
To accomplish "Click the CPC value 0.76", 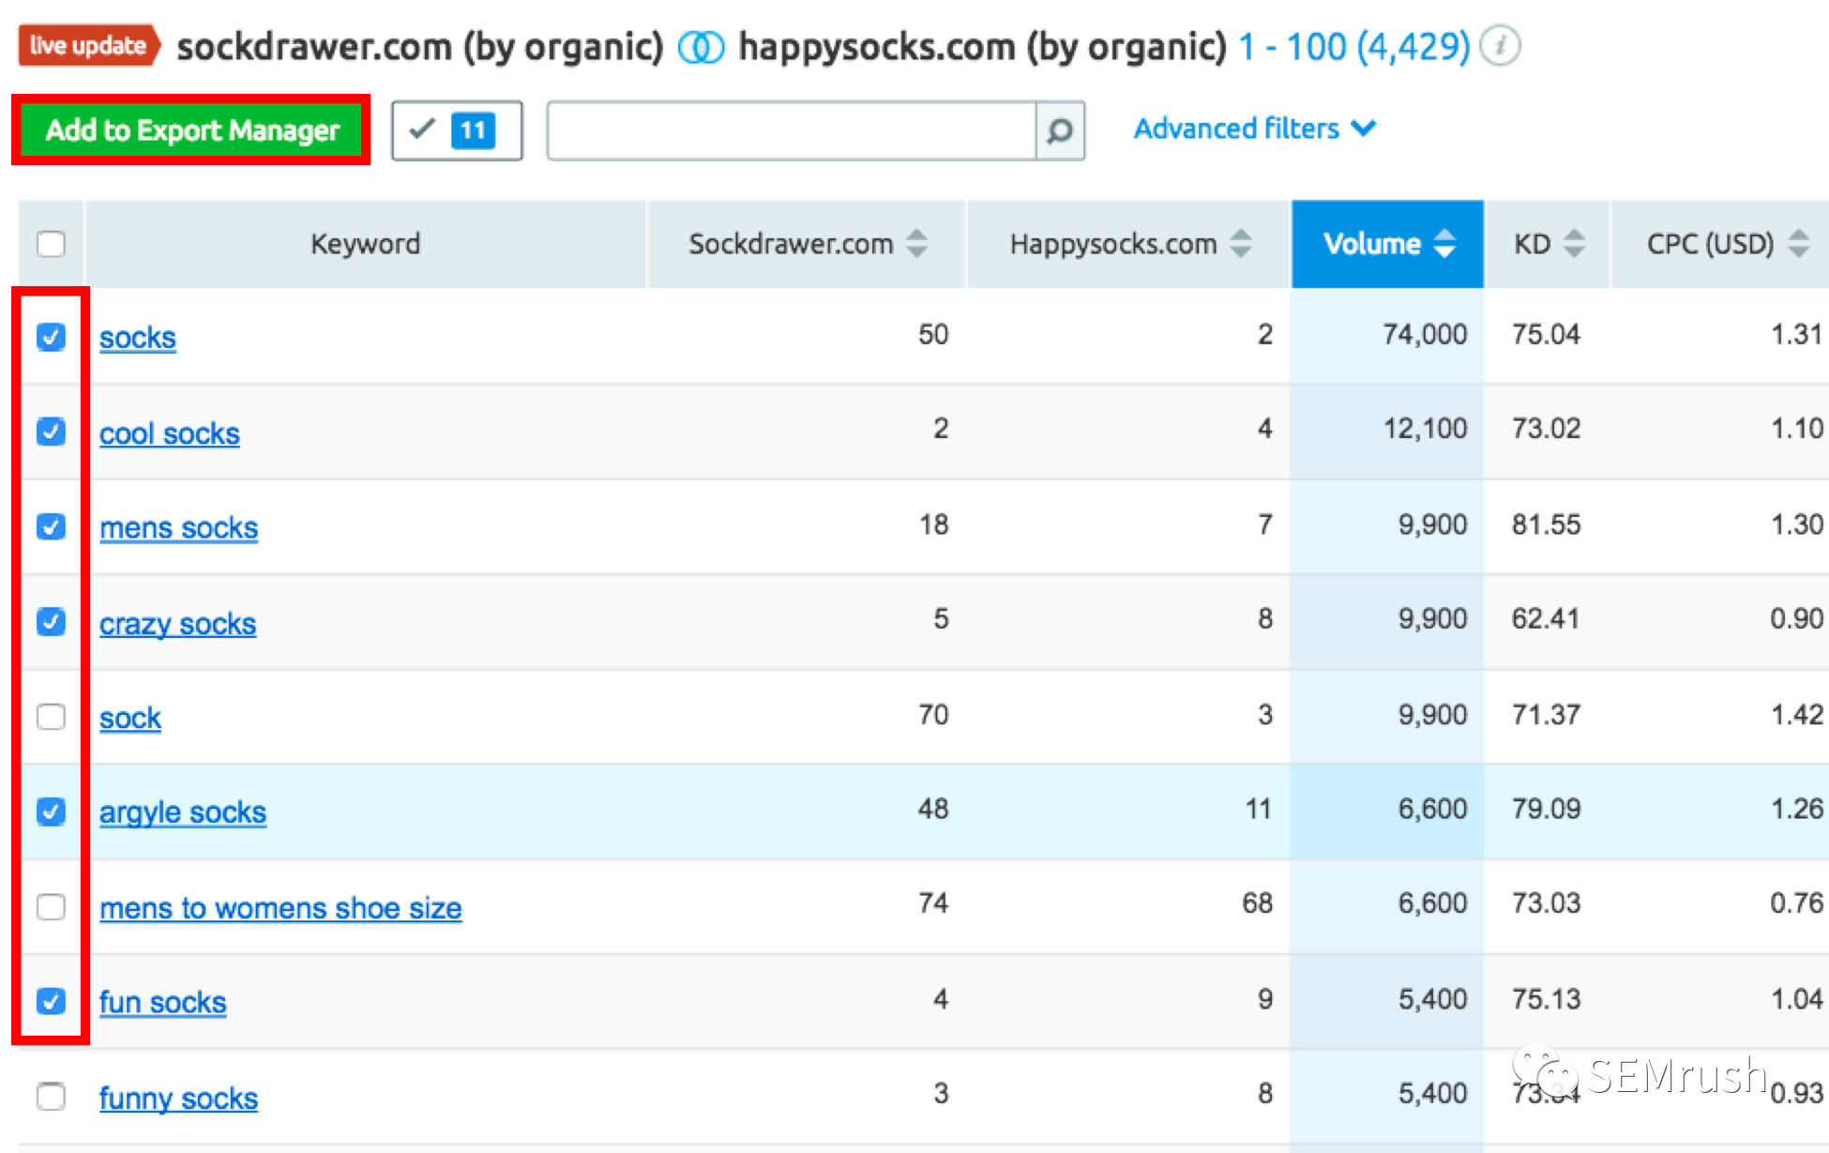I will (1796, 903).
